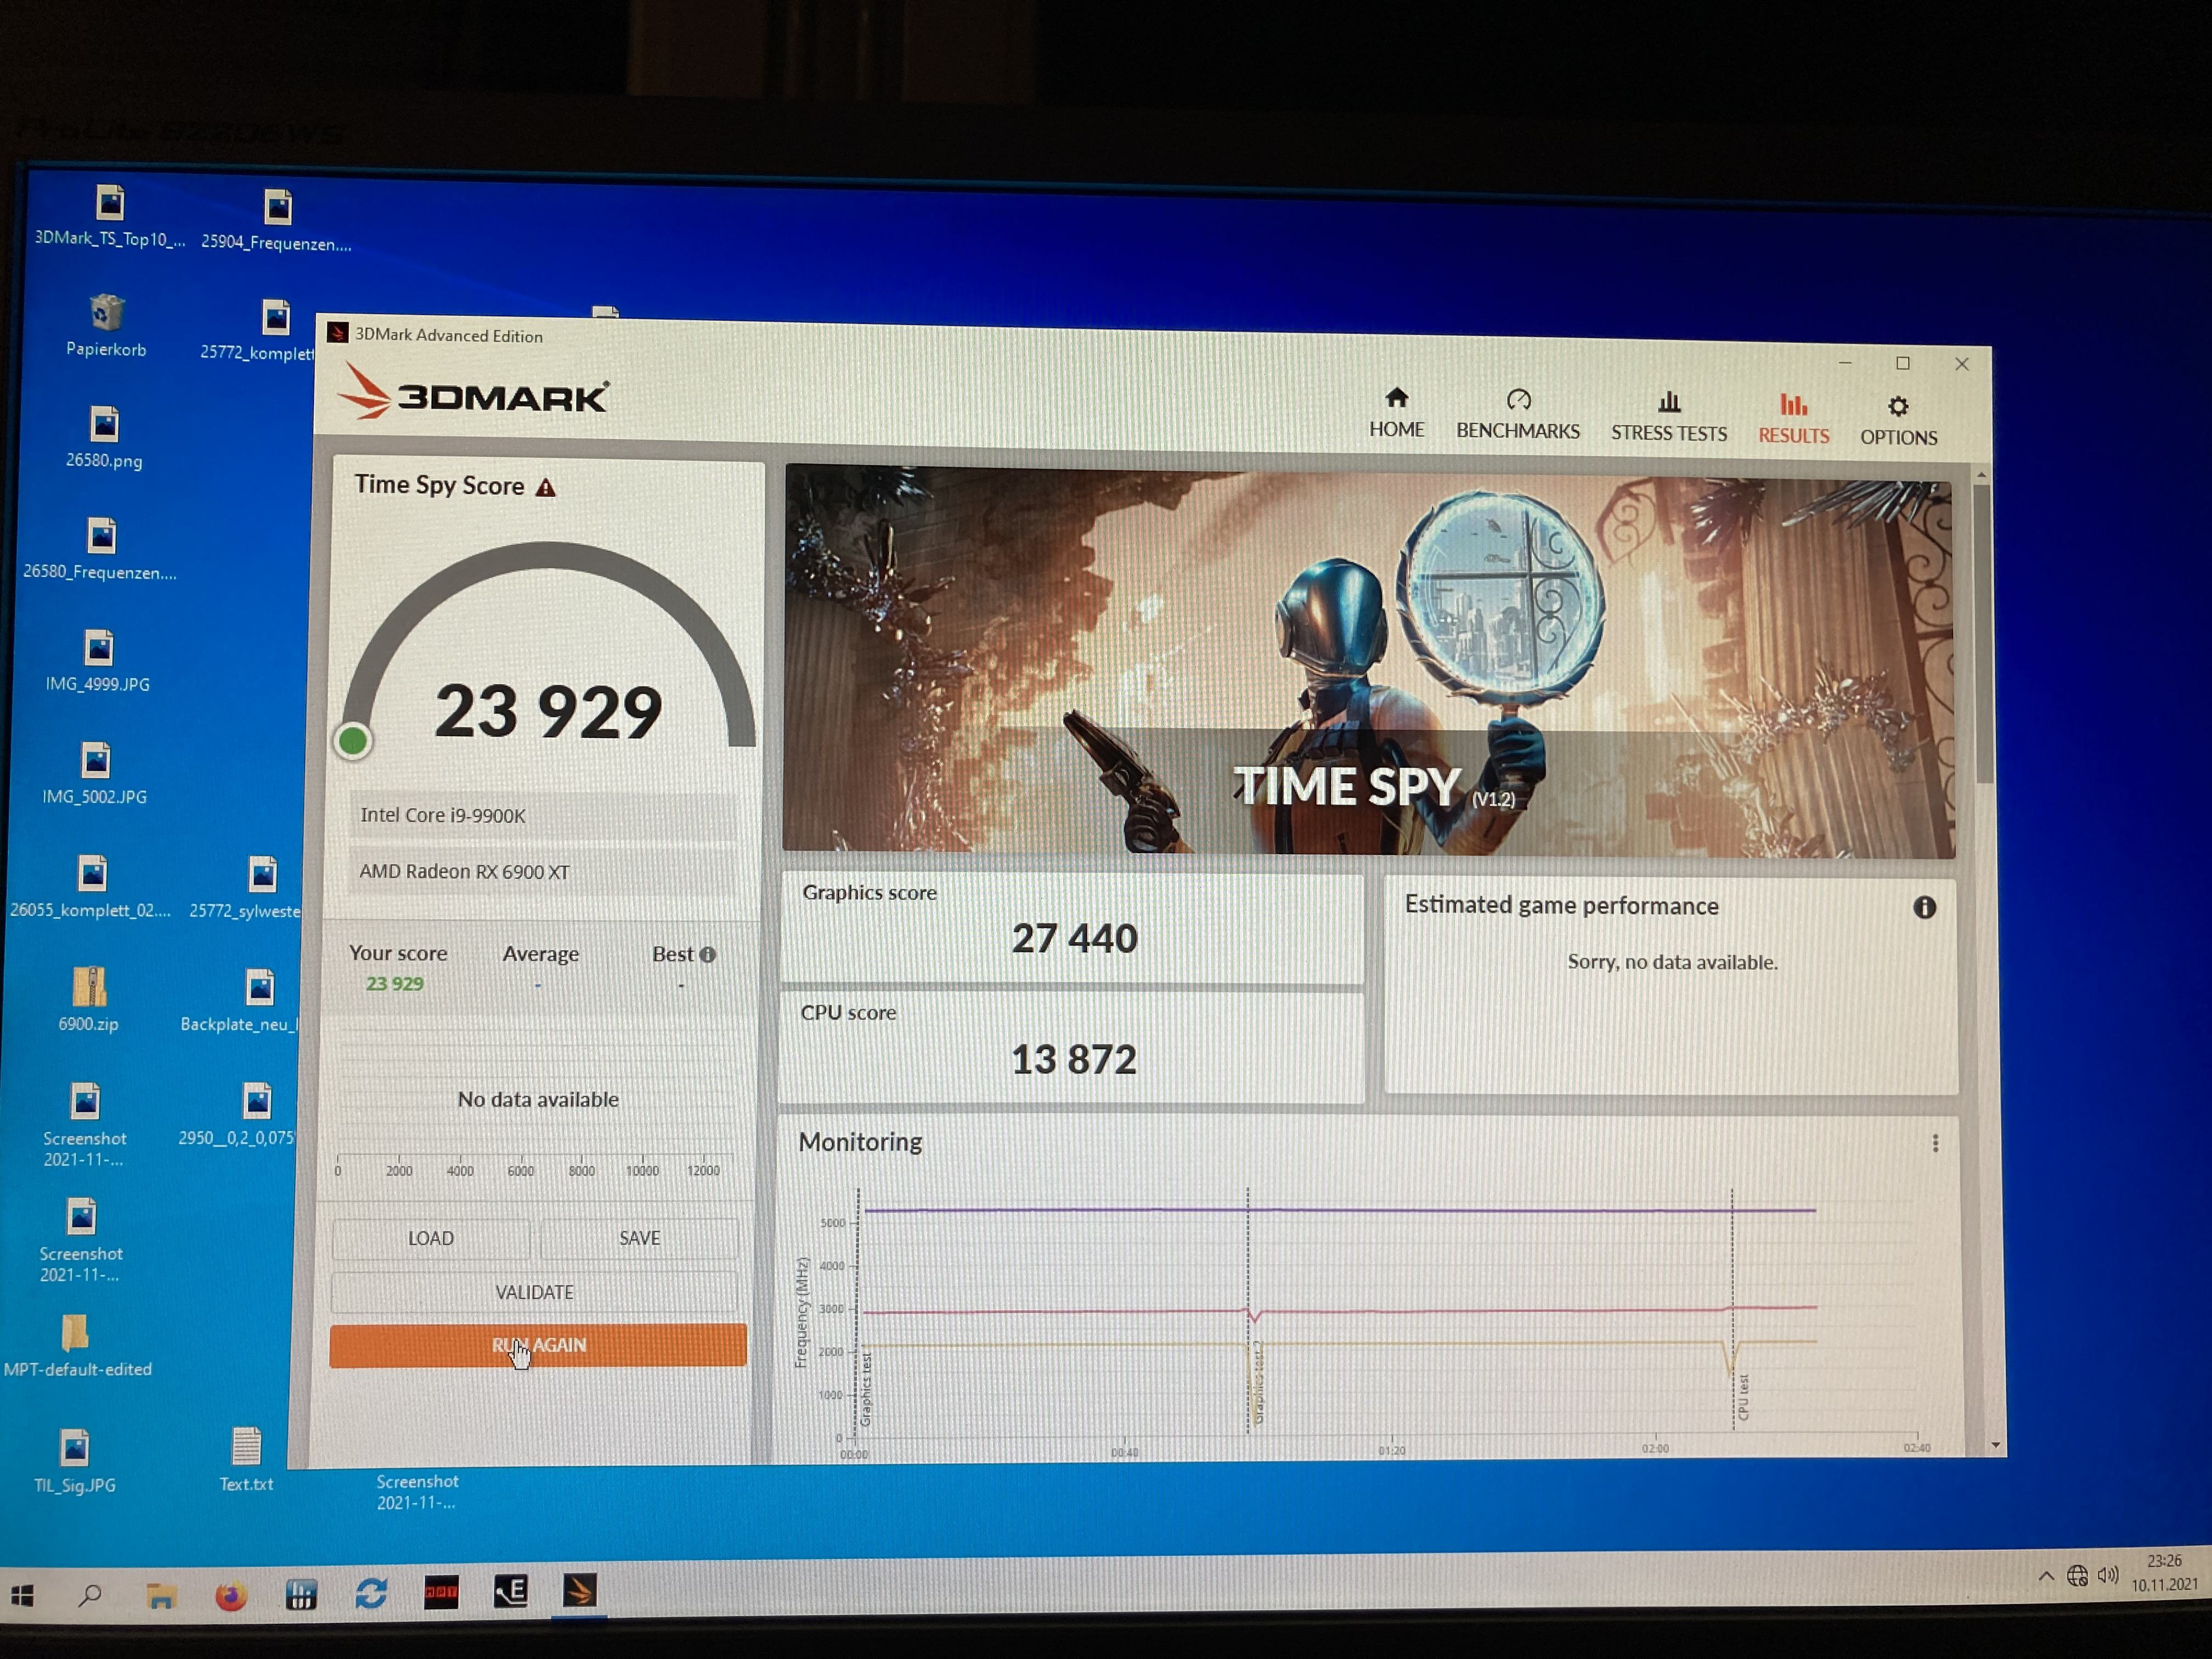Click the scrollbar up arrow
This screenshot has width=2212, height=1659.
tap(1981, 474)
